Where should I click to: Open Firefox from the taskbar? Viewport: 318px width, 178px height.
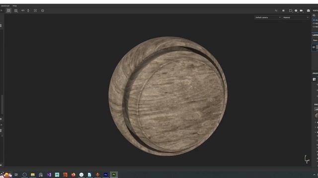[x=73, y=175]
